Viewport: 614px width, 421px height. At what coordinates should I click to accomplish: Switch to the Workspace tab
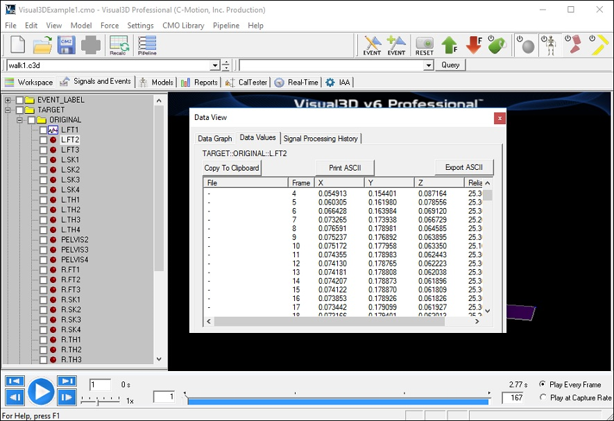tap(29, 83)
